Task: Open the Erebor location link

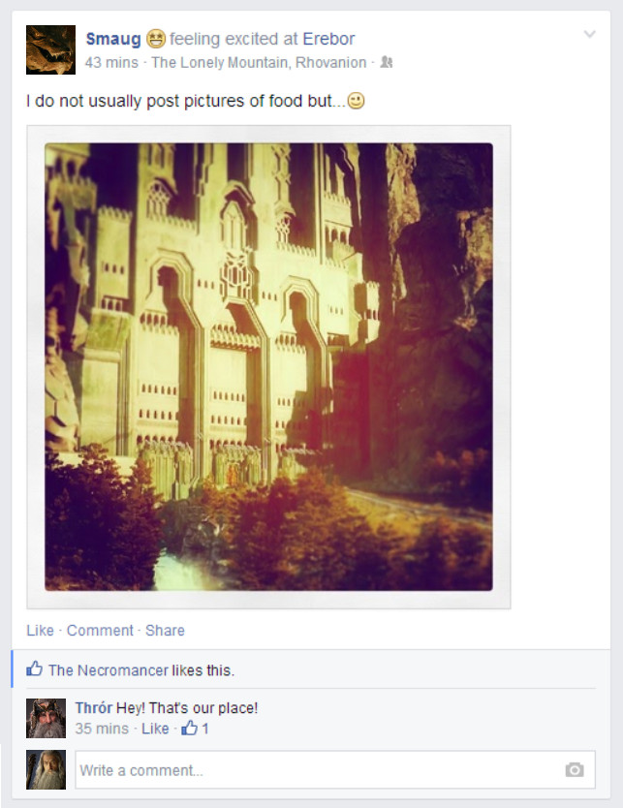Action: pos(328,39)
